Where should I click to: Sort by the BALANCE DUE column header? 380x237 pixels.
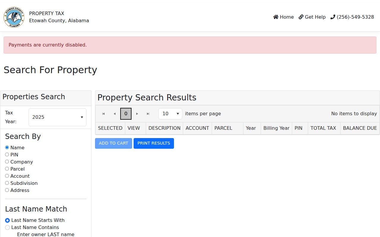[360, 128]
